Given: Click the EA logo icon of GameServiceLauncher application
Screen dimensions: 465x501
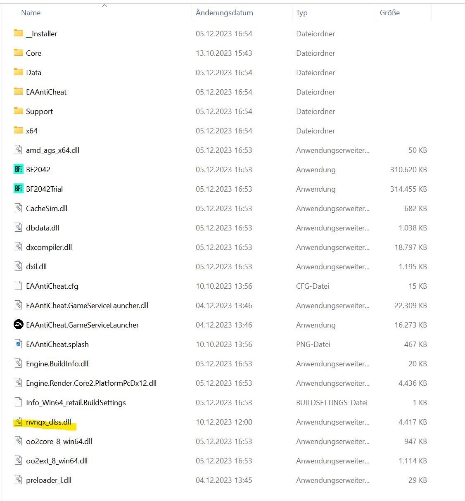Looking at the screenshot, I should tap(19, 324).
